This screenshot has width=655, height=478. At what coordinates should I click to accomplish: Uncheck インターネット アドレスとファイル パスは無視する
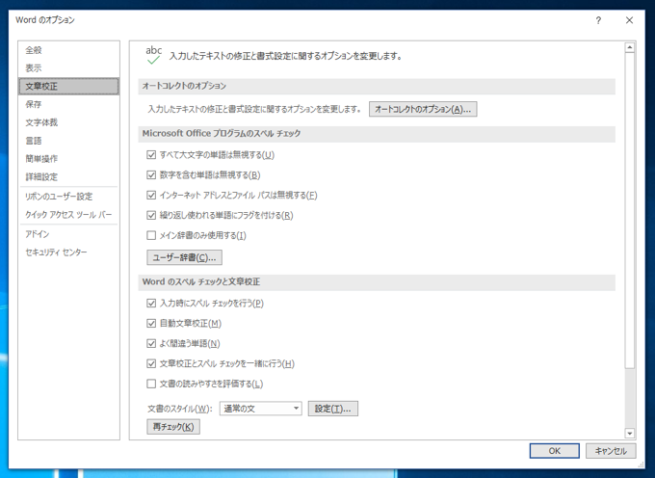pos(151,195)
